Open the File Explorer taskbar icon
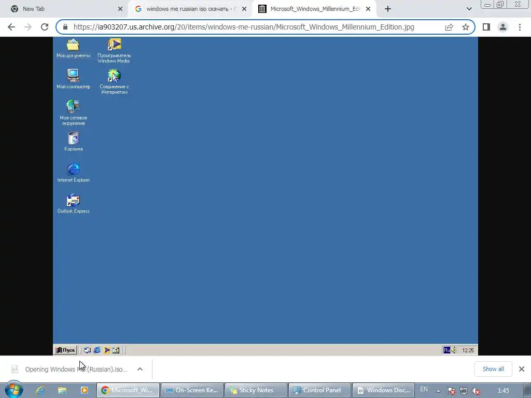This screenshot has width=531, height=398. (x=62, y=390)
